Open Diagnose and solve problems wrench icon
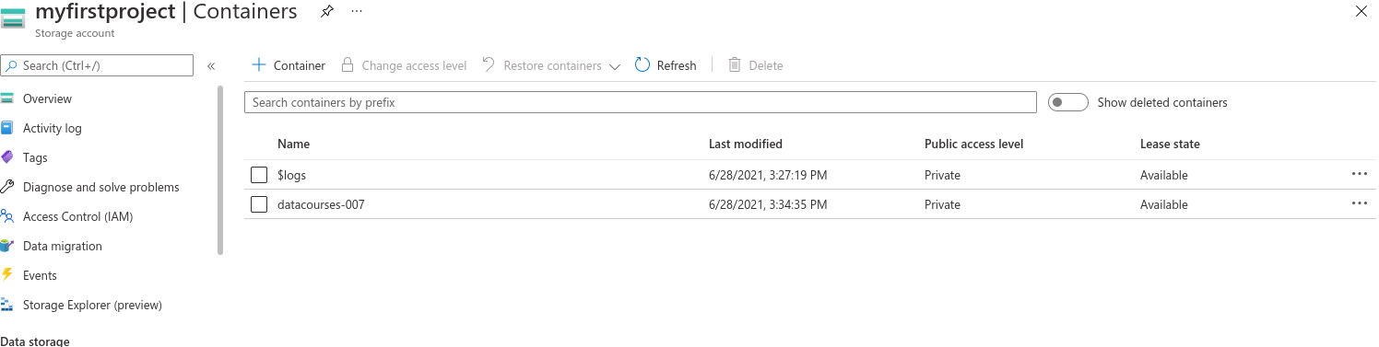 tap(7, 187)
